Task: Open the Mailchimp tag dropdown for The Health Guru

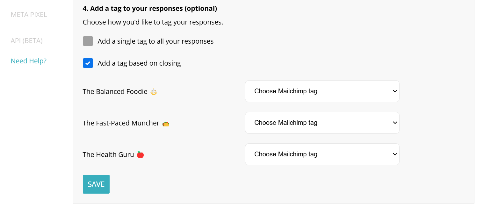Action: point(322,154)
